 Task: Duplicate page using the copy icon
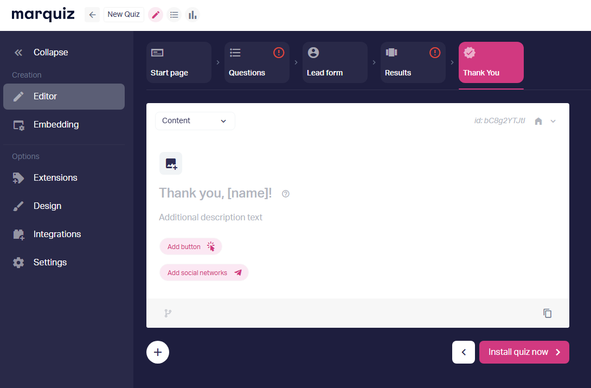548,313
